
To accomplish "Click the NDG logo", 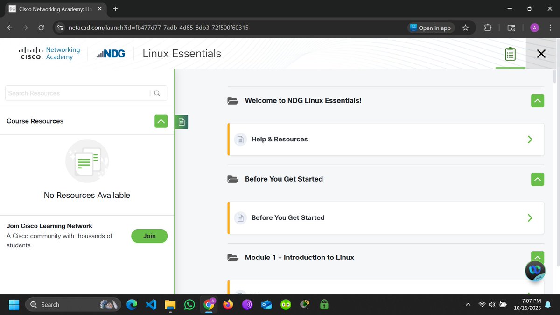I will click(111, 54).
